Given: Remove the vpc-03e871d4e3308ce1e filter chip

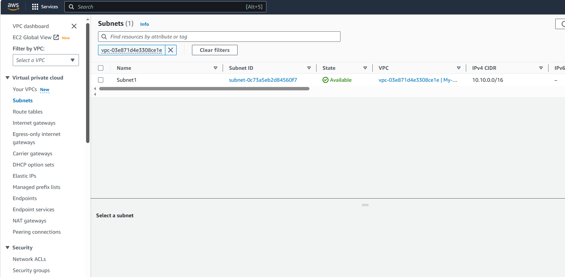Looking at the screenshot, I should [x=171, y=50].
